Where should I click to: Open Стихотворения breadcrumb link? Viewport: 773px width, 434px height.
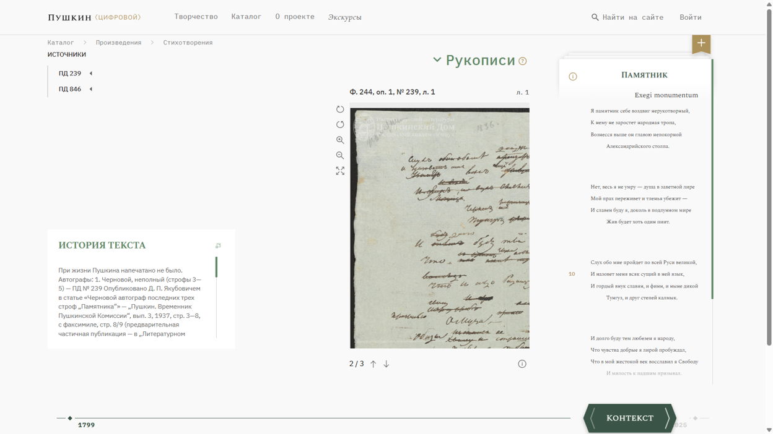click(188, 43)
